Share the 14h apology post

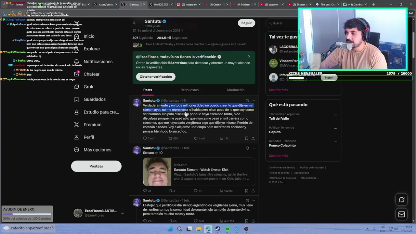coord(253,138)
